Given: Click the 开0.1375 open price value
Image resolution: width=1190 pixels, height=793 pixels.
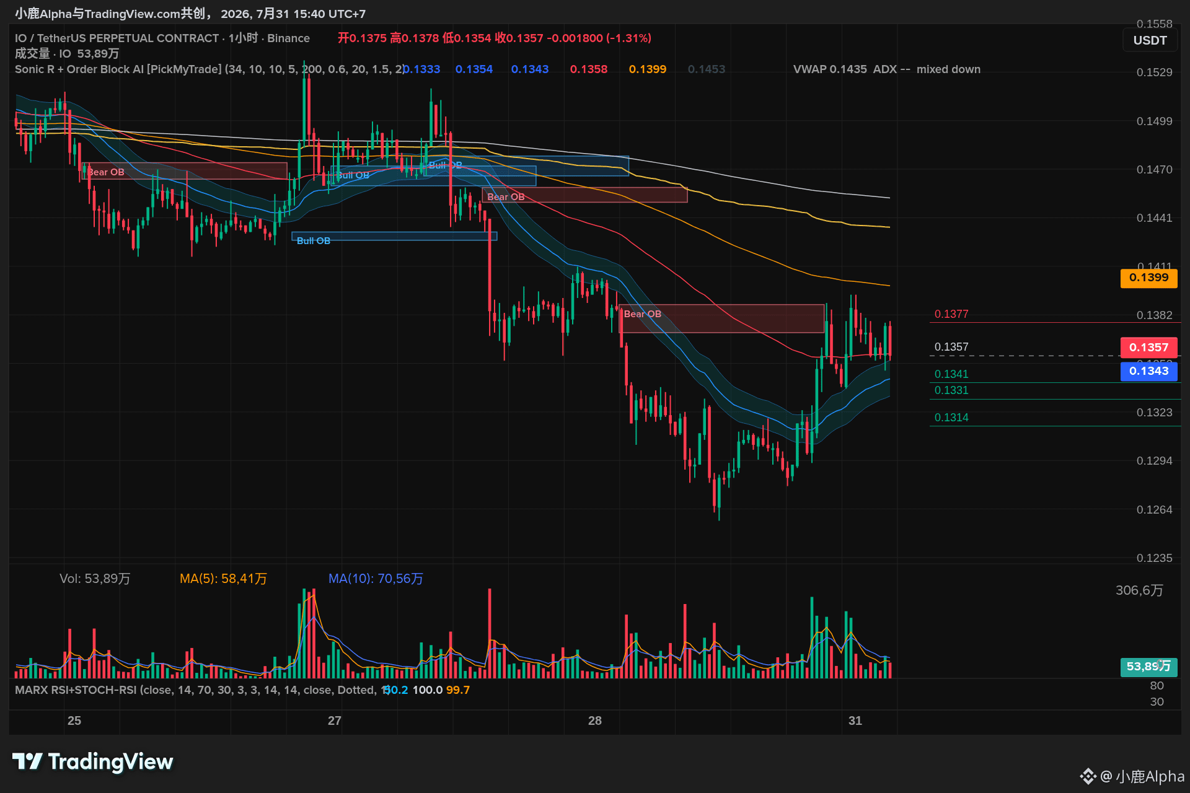Looking at the screenshot, I should coord(362,38).
